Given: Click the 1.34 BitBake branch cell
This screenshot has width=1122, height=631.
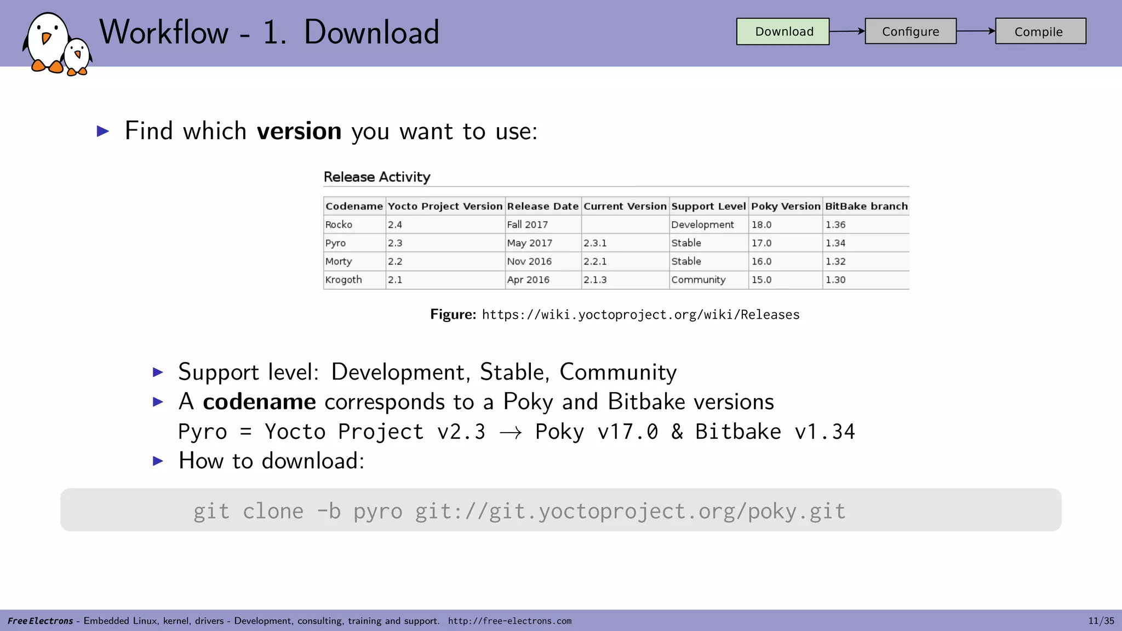Looking at the screenshot, I should click(866, 243).
